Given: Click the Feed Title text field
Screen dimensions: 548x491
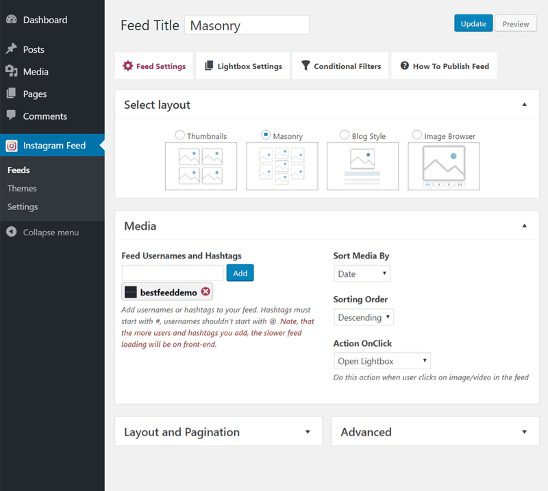Looking at the screenshot, I should (247, 26).
